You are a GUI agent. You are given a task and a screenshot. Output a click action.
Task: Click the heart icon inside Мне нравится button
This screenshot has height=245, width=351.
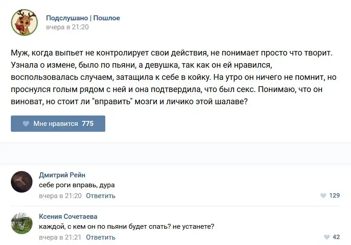tap(25, 124)
